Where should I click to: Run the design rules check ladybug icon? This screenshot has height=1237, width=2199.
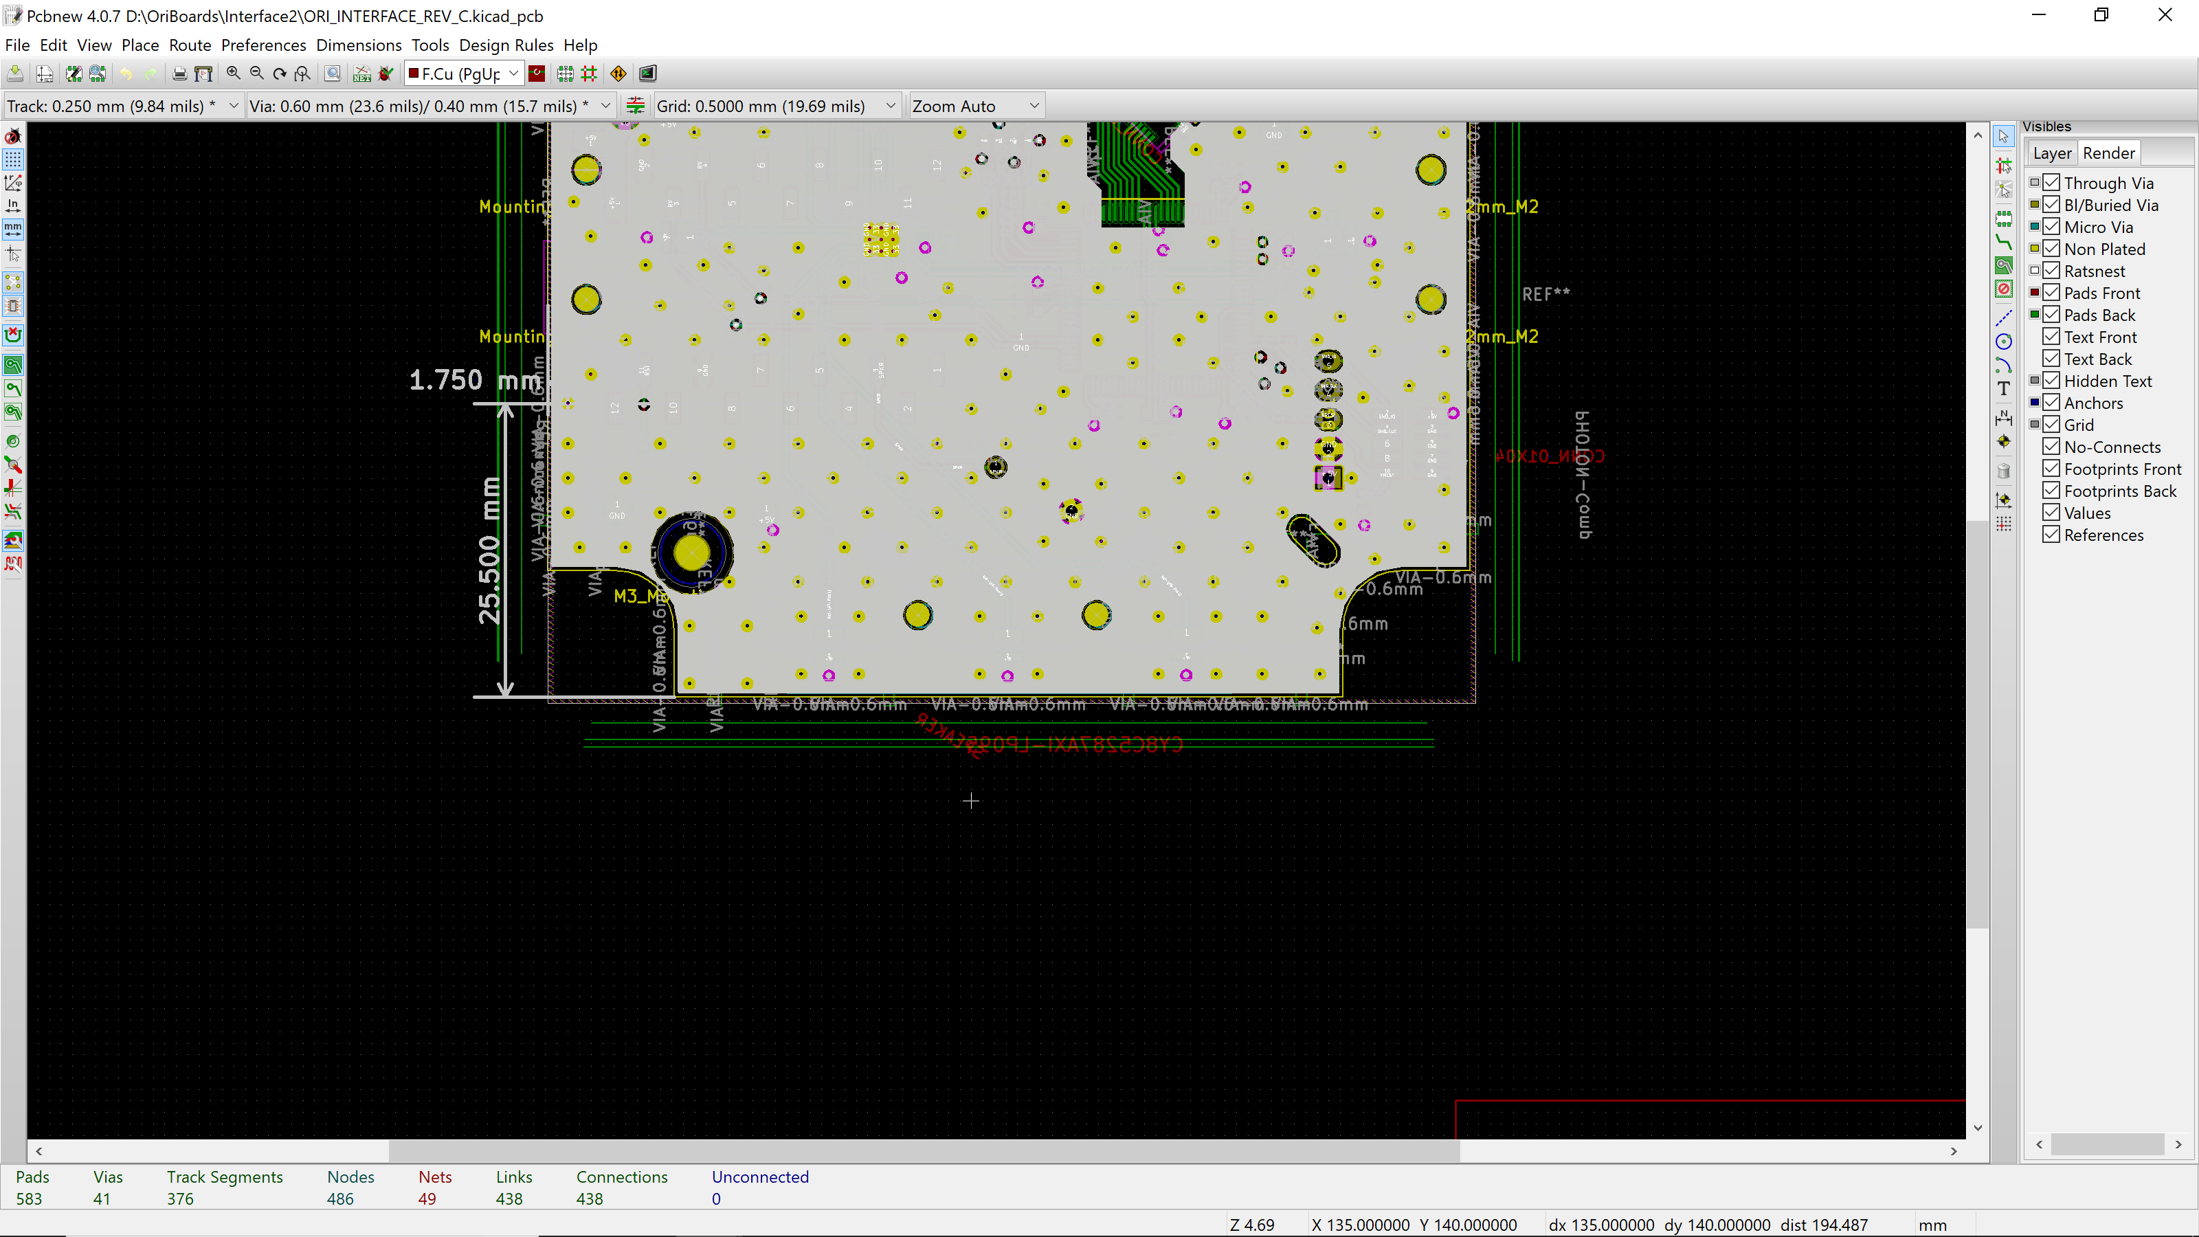coord(386,74)
